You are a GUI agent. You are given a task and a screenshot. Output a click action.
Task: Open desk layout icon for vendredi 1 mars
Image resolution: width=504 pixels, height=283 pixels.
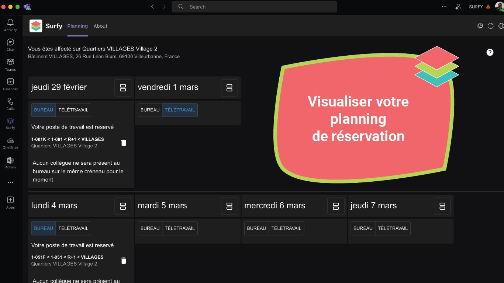click(229, 88)
